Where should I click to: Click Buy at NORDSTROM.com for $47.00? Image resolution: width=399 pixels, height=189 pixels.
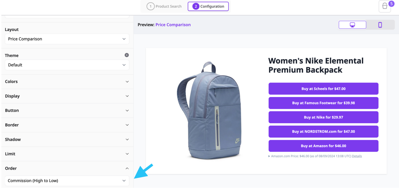pos(323,132)
